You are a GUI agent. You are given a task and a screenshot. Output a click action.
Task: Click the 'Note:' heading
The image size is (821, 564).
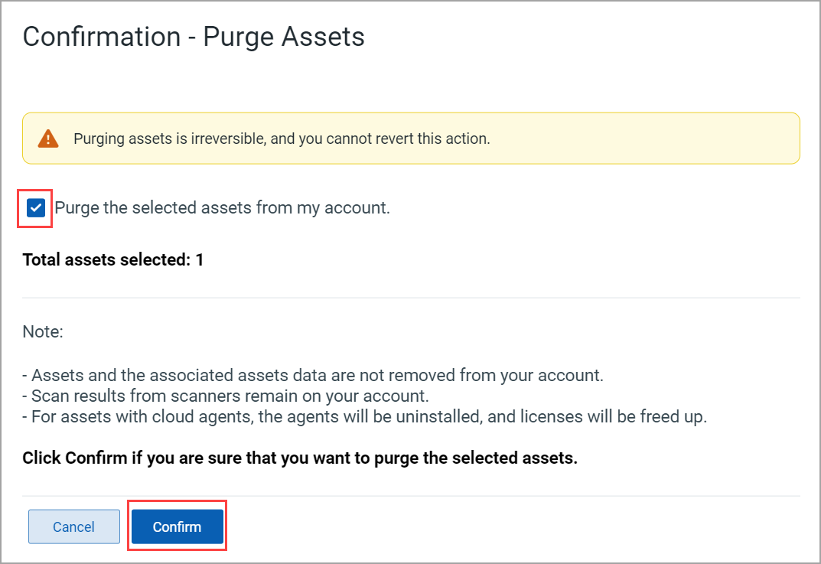(x=43, y=331)
